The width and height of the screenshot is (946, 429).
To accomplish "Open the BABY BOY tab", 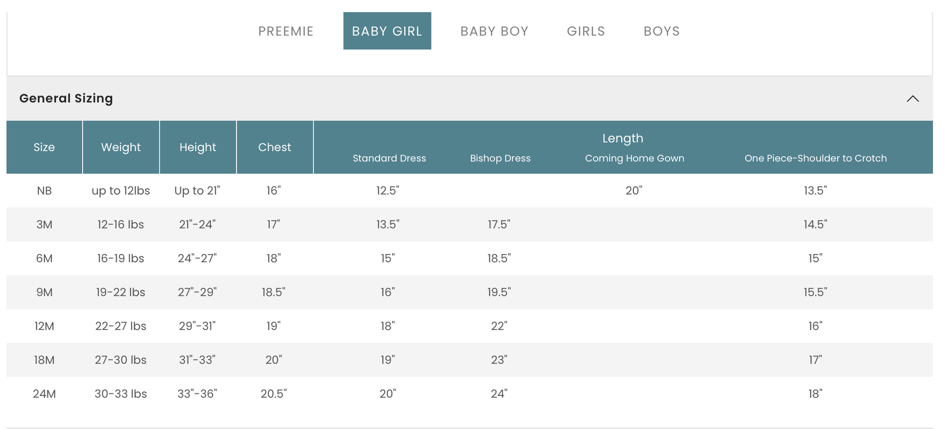I will click(495, 31).
